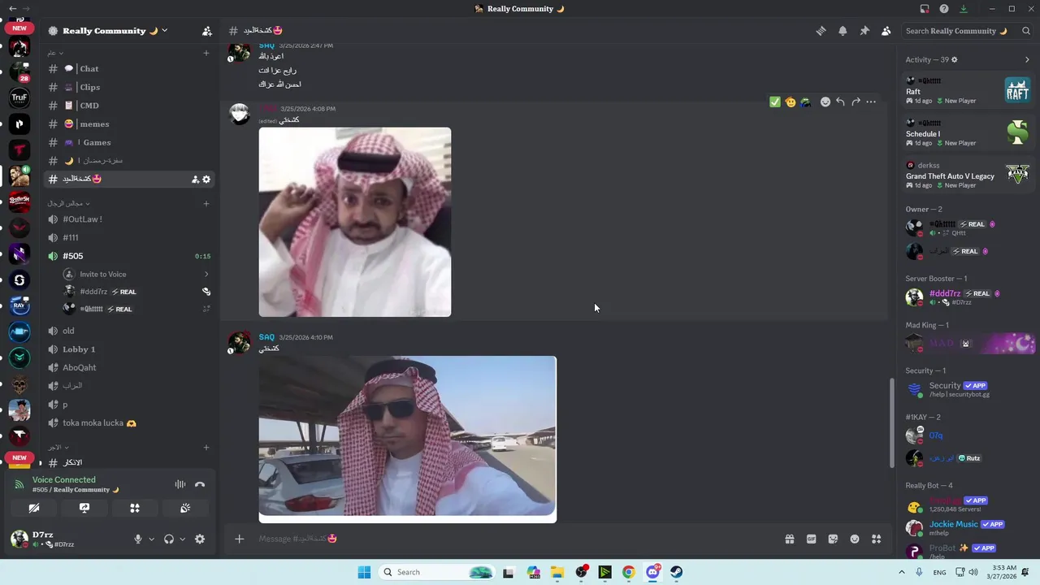Open the Windows Start menu
This screenshot has width=1040, height=585.
(x=364, y=572)
